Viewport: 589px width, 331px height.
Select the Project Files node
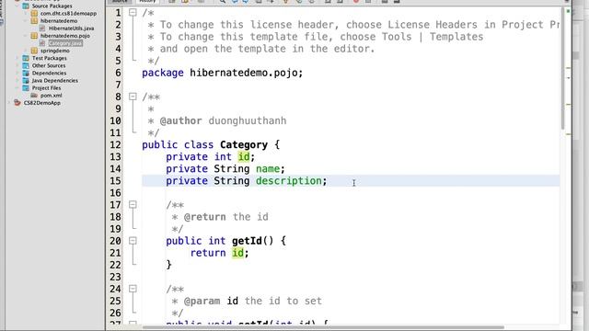coord(46,88)
